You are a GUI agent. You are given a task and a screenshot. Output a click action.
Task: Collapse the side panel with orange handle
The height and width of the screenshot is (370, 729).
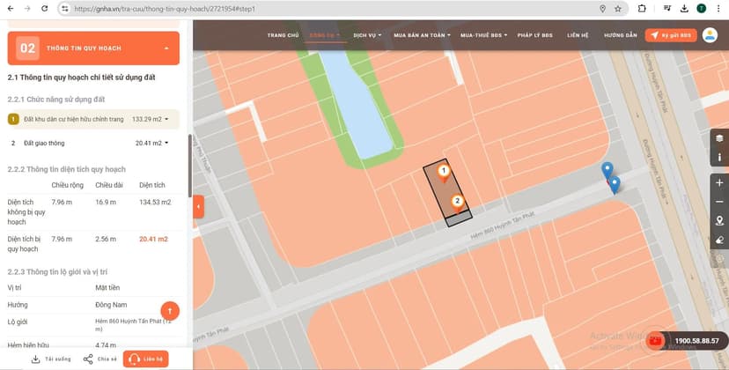click(x=198, y=207)
